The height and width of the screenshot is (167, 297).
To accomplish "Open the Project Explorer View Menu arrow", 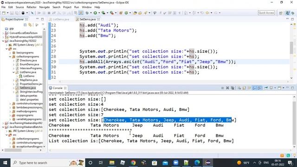I will [x=43, y=25].
